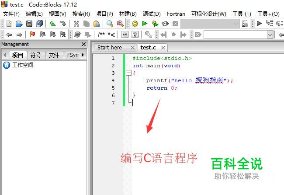
Task: Toggle bookmark with the red flag icon
Action: click(x=32, y=34)
